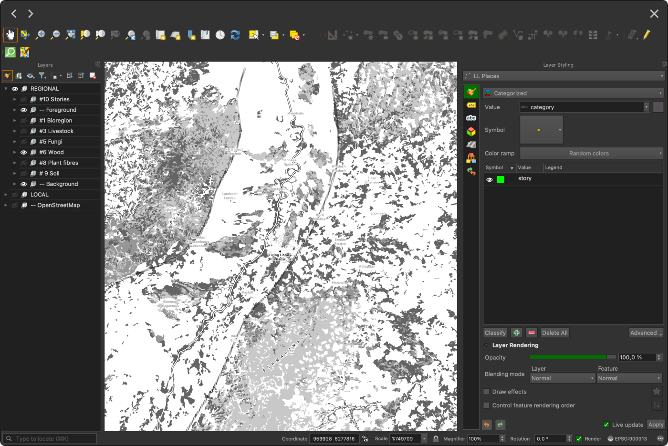Open the Random colors ramp dropdown
668x446 pixels.
click(591, 153)
